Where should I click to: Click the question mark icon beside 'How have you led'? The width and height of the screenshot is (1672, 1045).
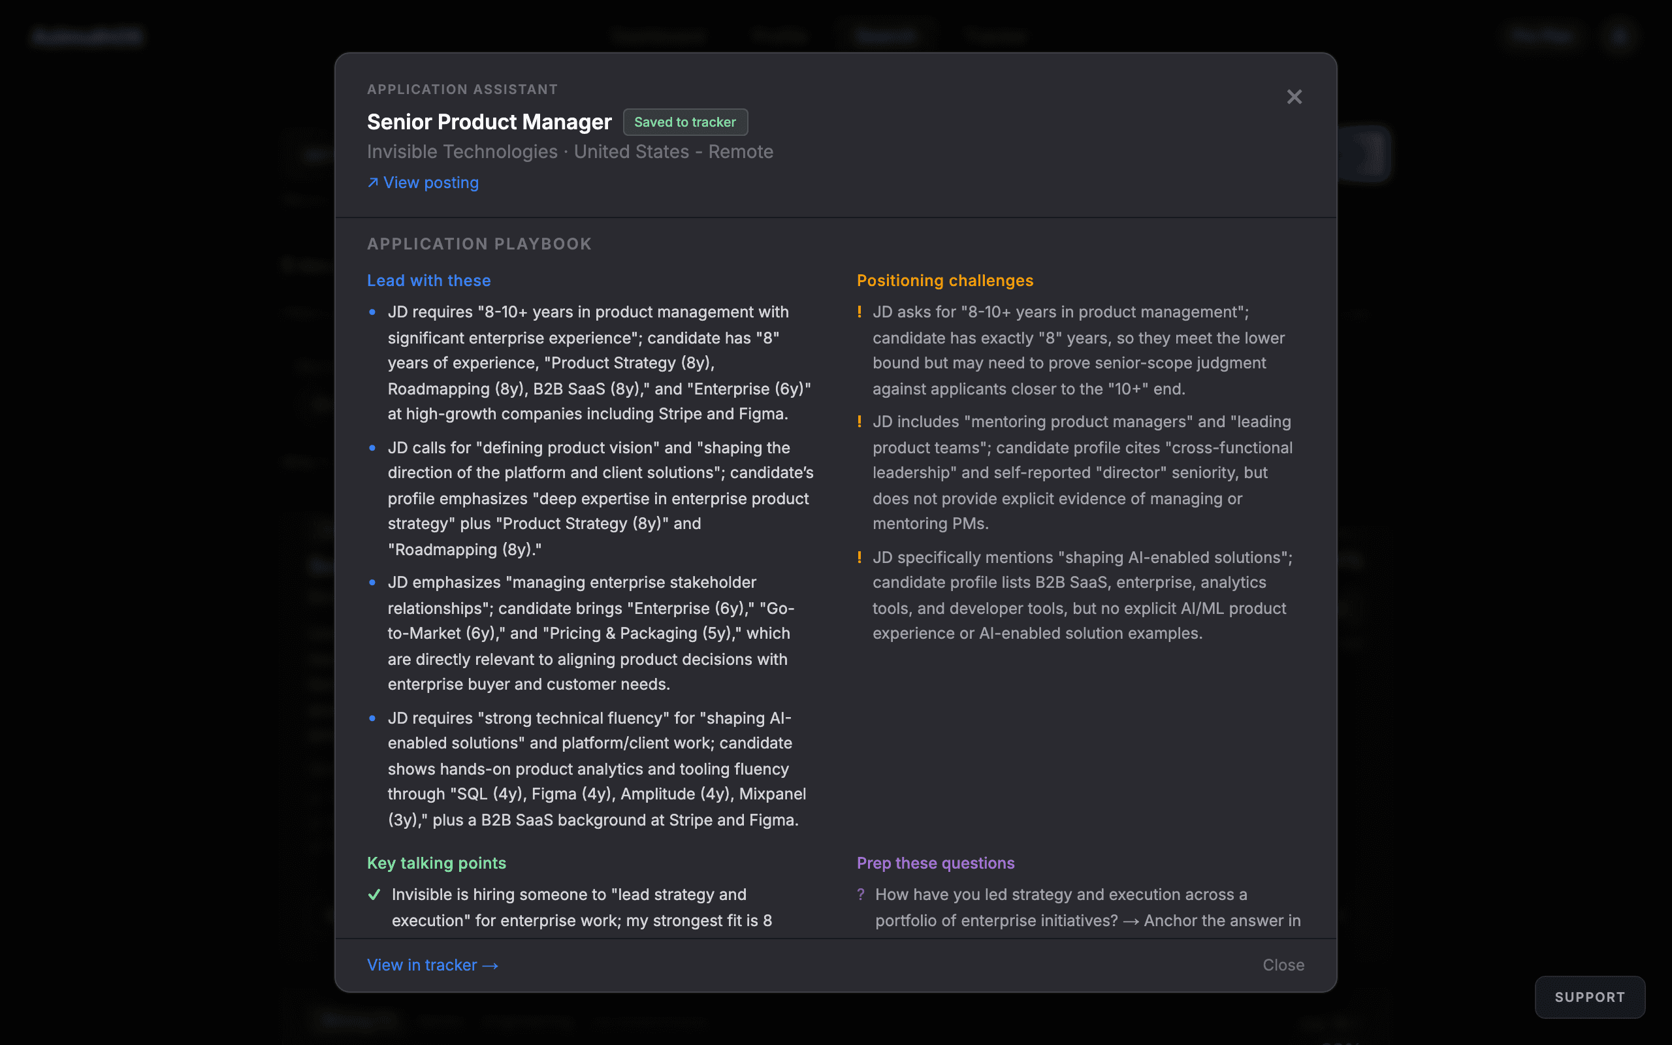click(861, 894)
